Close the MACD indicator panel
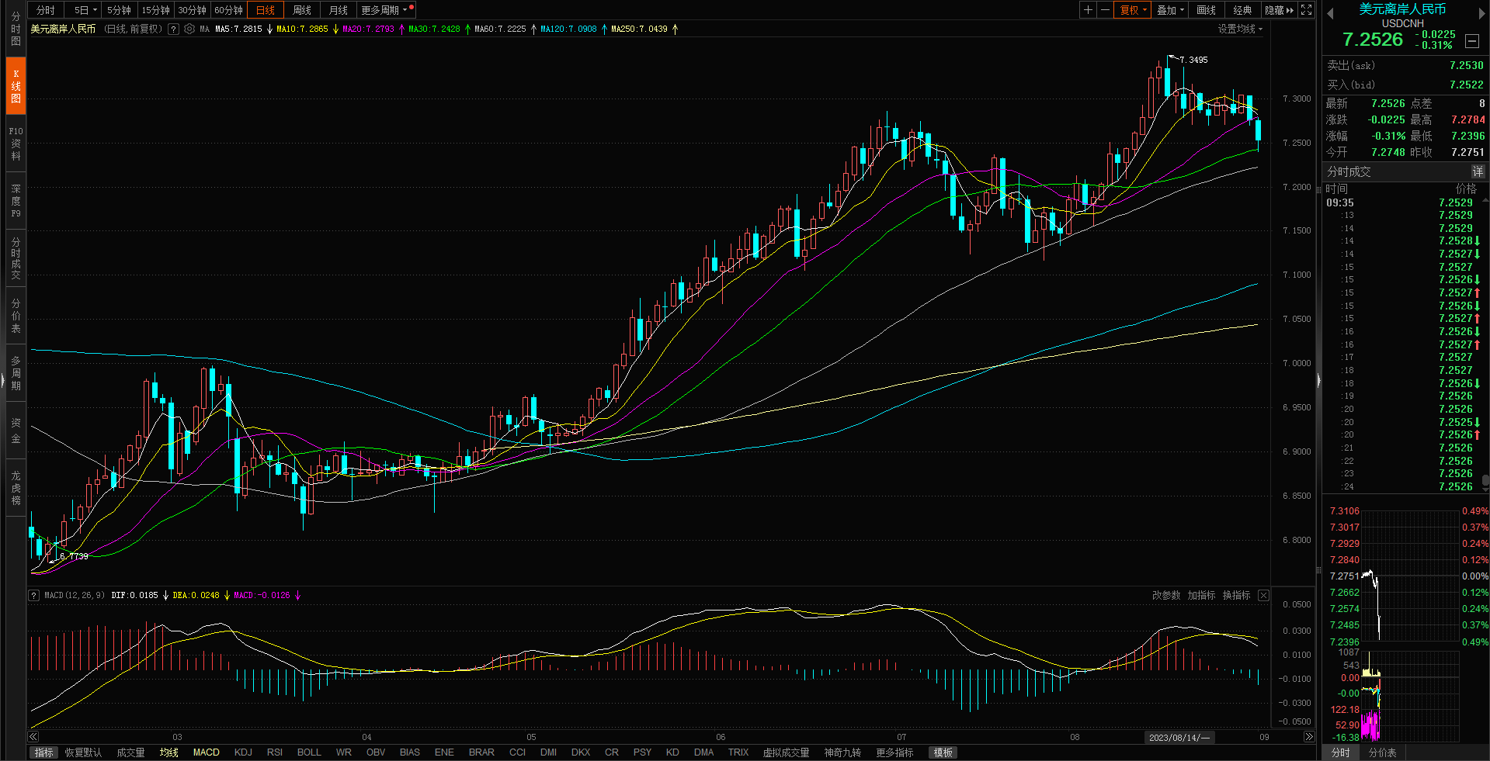This screenshot has width=1490, height=761. click(1263, 596)
